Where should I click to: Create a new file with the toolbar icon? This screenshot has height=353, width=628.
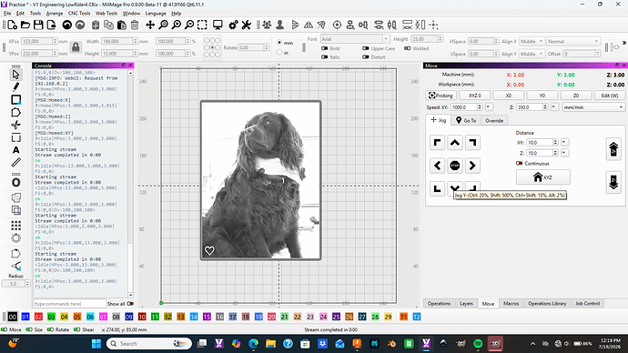[x=12, y=25]
